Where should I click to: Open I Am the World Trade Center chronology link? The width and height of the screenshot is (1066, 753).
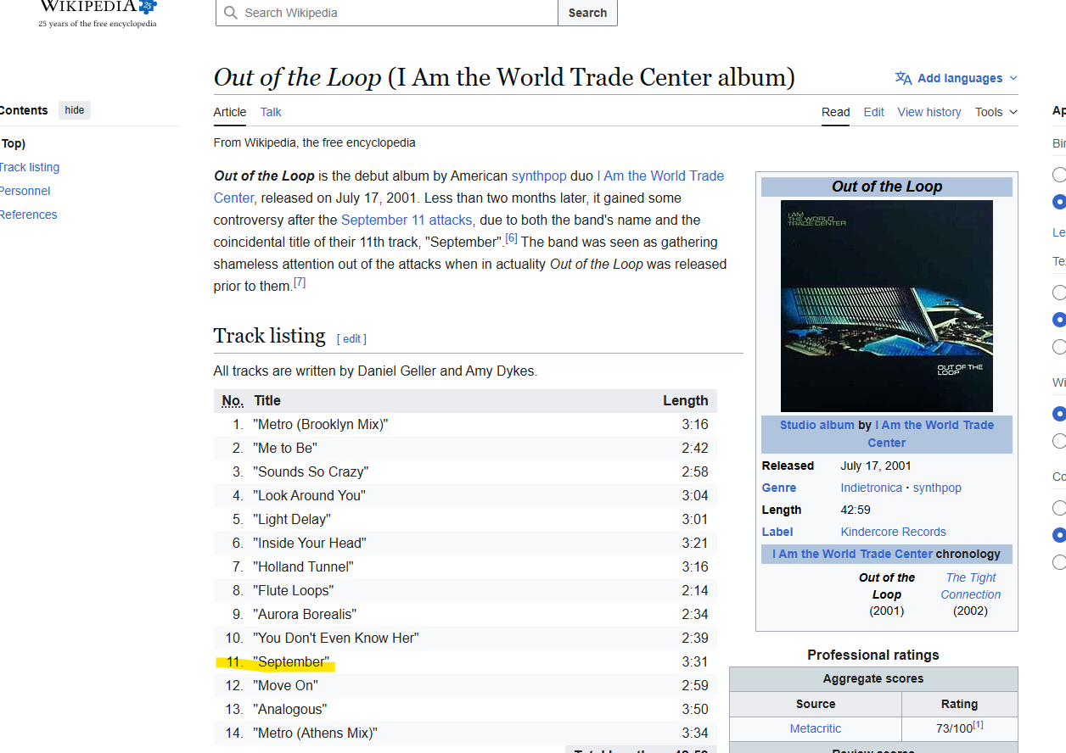pyautogui.click(x=852, y=554)
